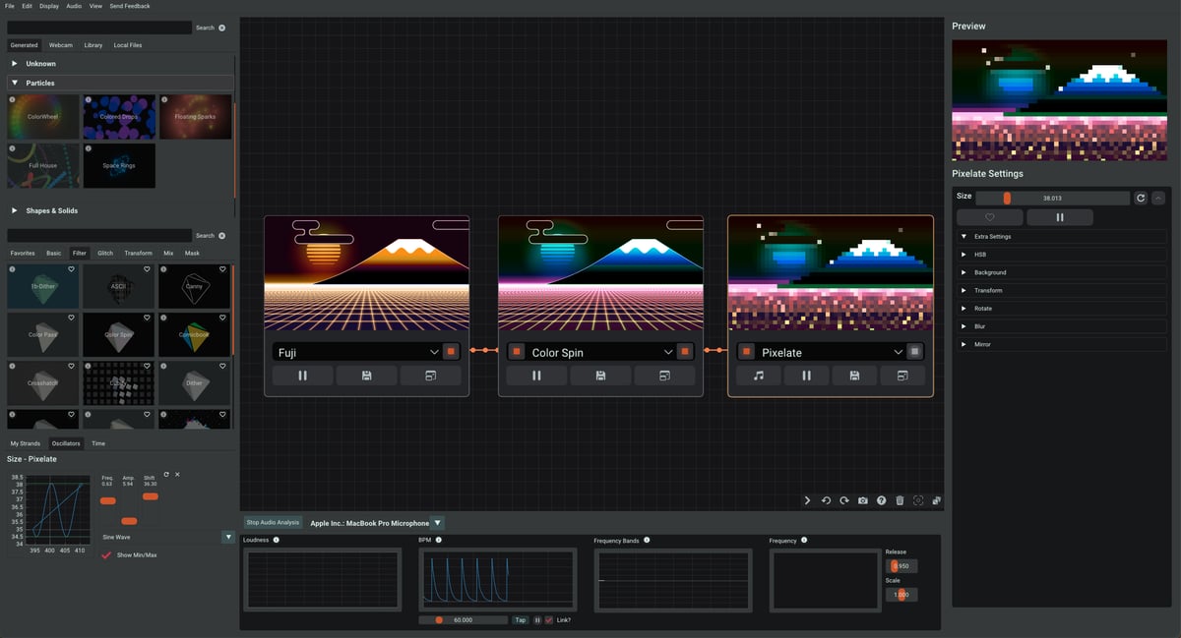The image size is (1181, 638).
Task: Click the refresh icon beside the Size slider
Action: [x=1141, y=198]
